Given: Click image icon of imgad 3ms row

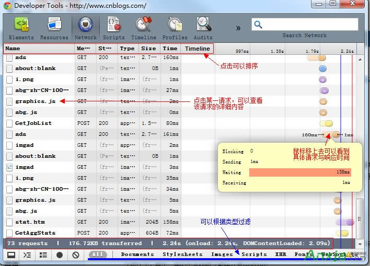Looking at the screenshot, I should [9, 167].
